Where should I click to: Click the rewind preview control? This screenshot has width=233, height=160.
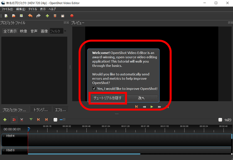coord(144,107)
